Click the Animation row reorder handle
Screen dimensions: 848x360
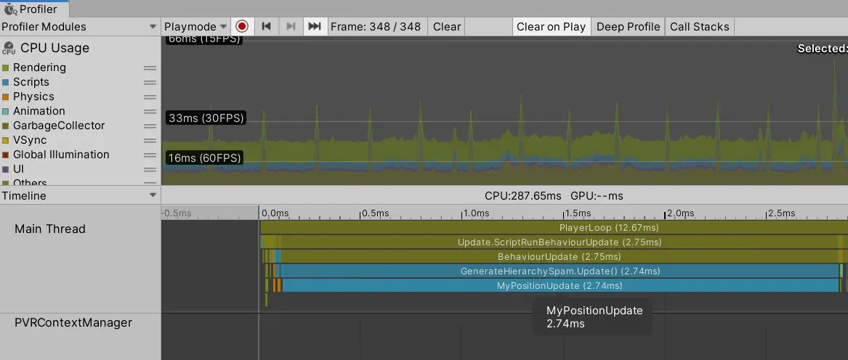(x=150, y=111)
